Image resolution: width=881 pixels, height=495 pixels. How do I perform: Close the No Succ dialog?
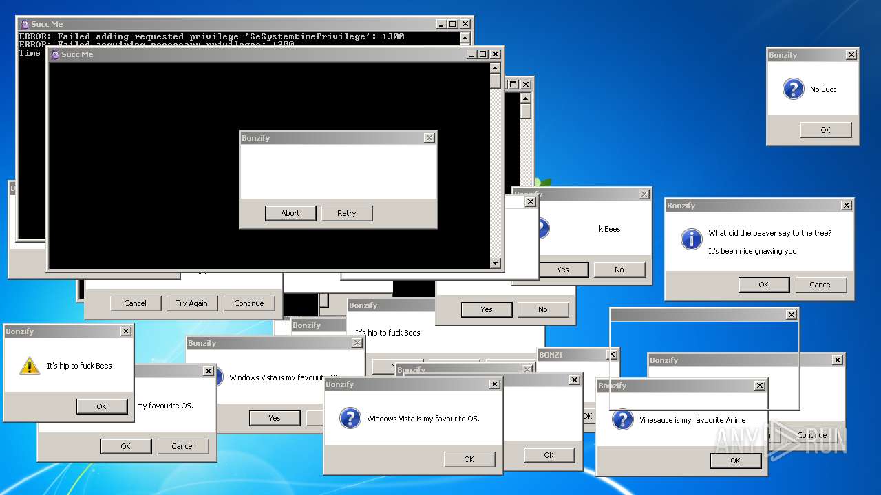pyautogui.click(x=851, y=55)
